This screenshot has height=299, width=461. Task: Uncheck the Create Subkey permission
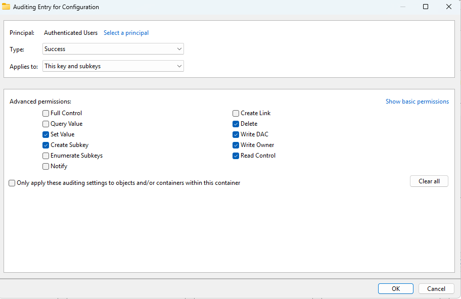point(46,145)
